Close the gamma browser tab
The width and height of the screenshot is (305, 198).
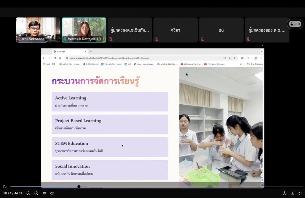coord(85,51)
